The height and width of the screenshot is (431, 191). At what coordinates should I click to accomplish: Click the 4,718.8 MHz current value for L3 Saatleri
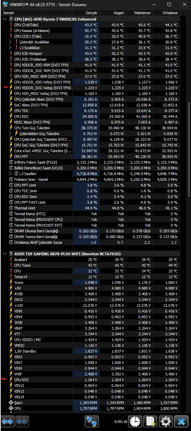[86, 174]
